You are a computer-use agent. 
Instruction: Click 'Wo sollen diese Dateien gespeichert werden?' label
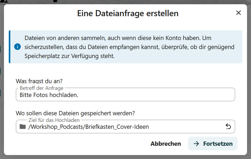[x=75, y=113]
